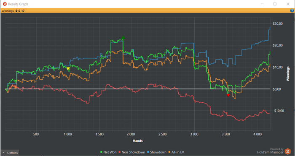295x156 pixels.
Task: Expand the Options panel
Action: [11, 153]
